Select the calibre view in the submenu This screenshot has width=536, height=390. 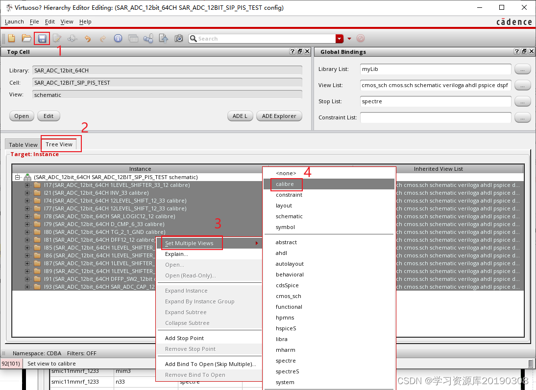click(x=286, y=184)
